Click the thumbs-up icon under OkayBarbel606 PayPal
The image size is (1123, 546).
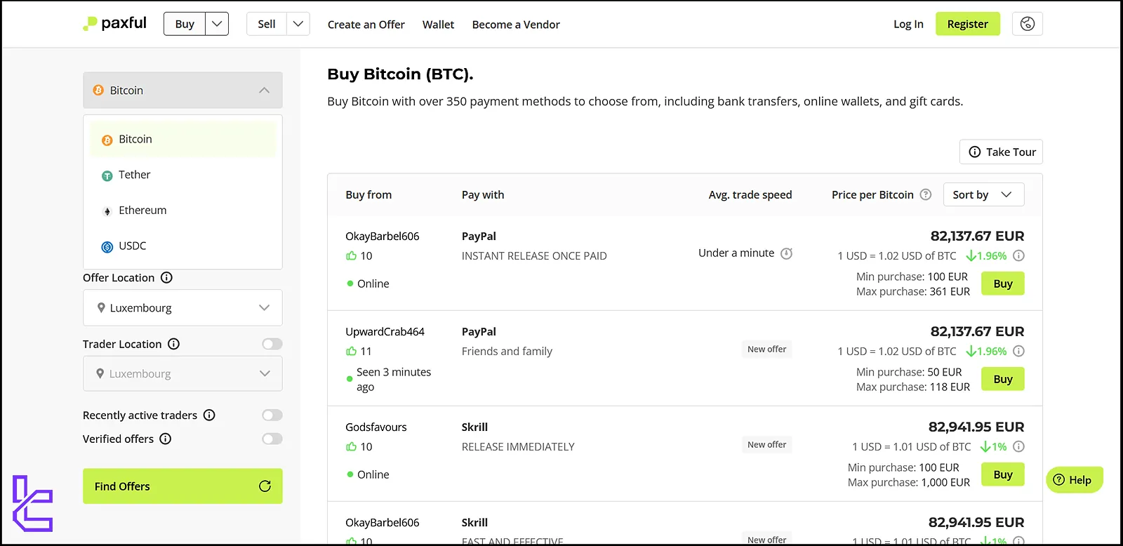(x=351, y=255)
